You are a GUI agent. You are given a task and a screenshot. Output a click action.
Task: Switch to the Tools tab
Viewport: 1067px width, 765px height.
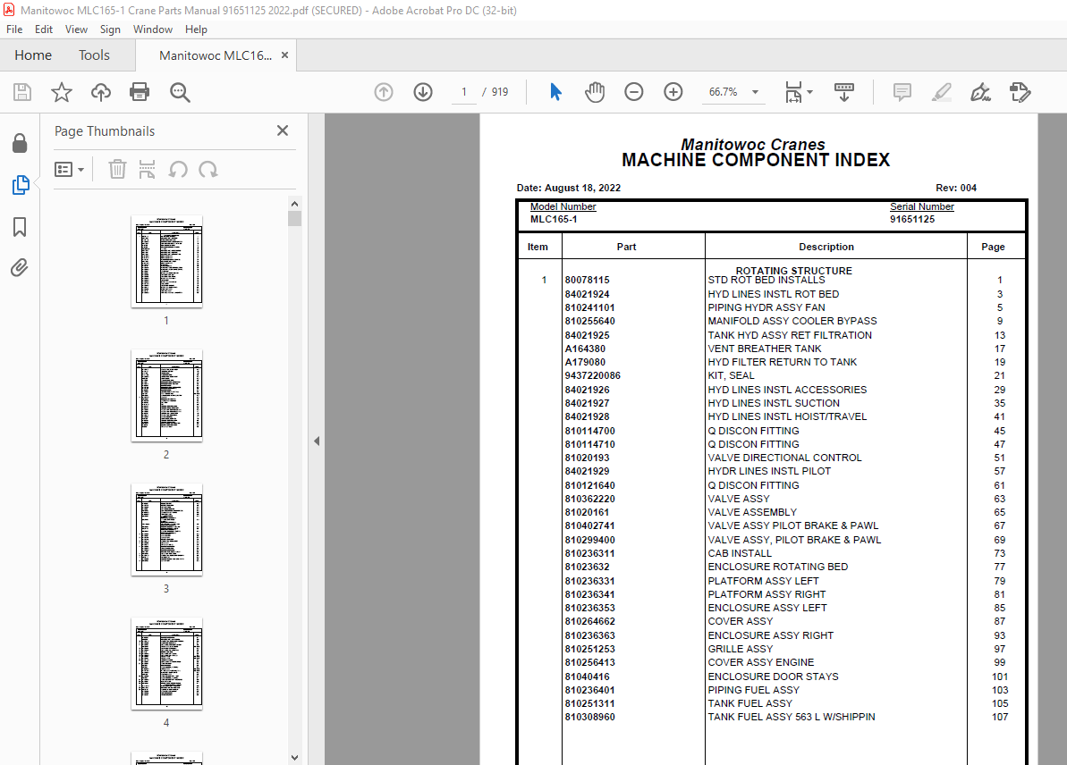point(94,55)
